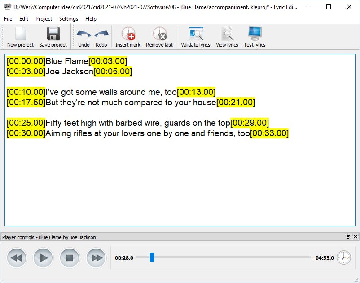Rewind the track
The width and height of the screenshot is (360, 283).
17,258
